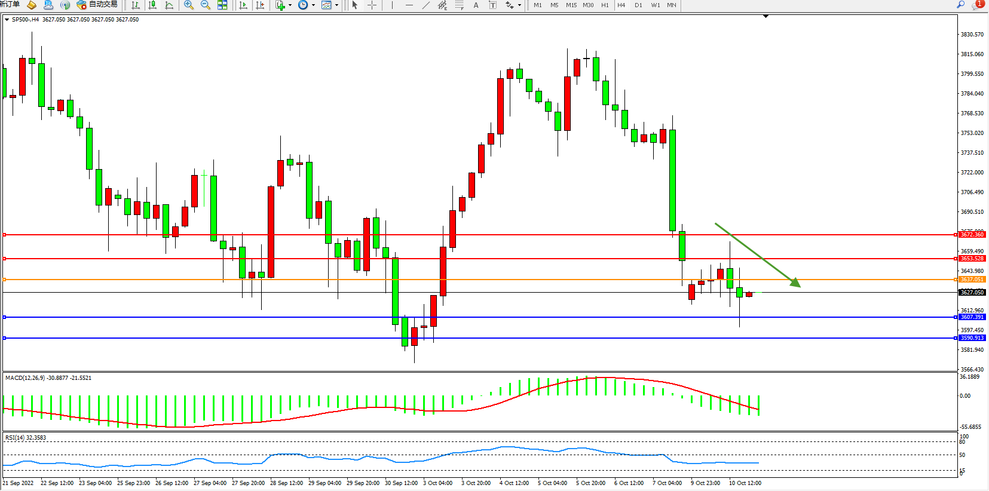
Task: Select the Fibonacci retracement tool
Action: point(459,5)
